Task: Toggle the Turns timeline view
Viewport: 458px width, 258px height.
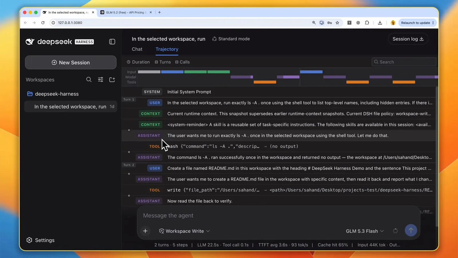Action: click(163, 62)
